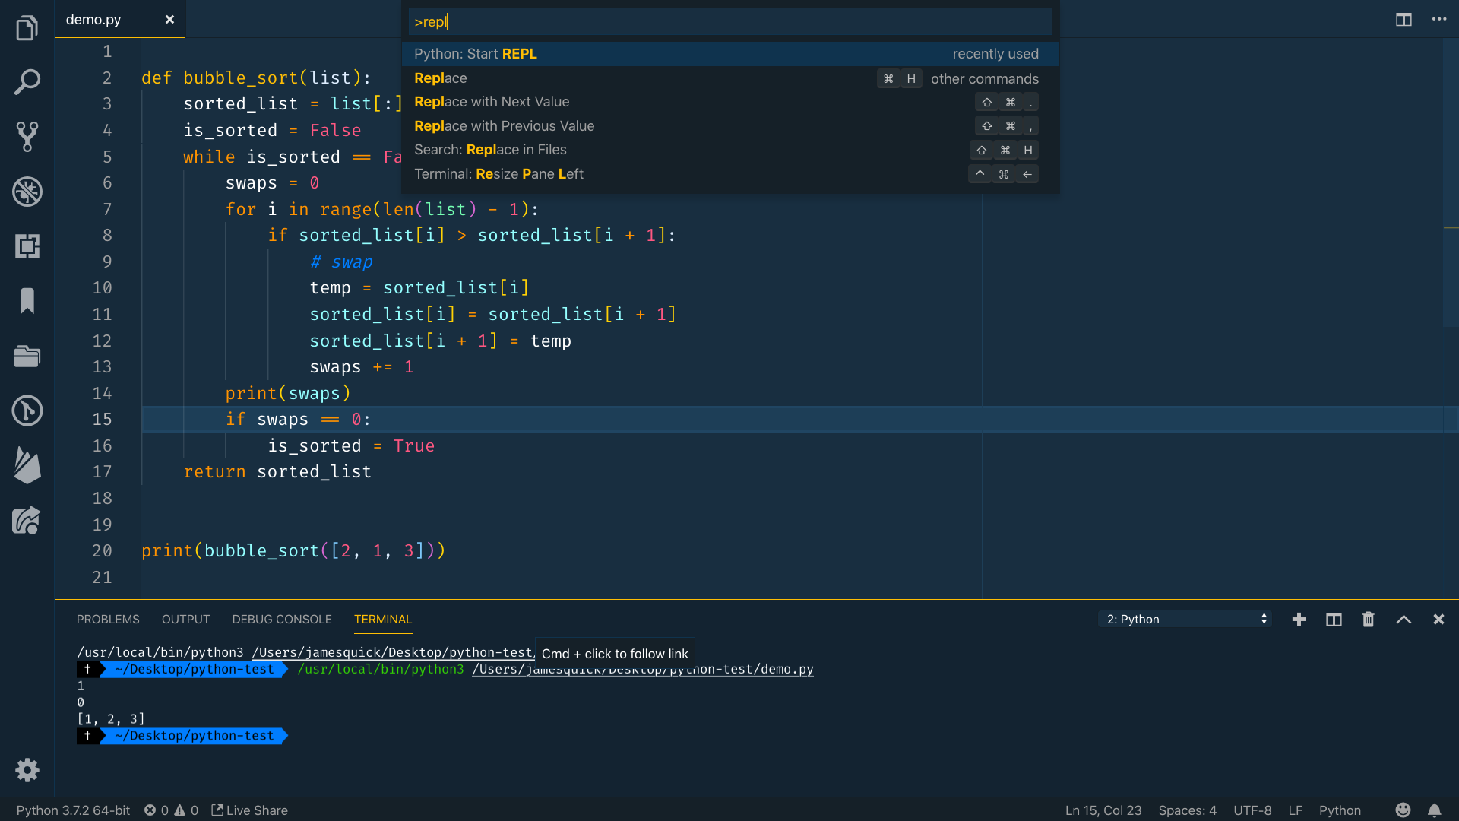Select Python 3.7.2 64-bit interpreter
The height and width of the screenshot is (821, 1459).
(73, 810)
